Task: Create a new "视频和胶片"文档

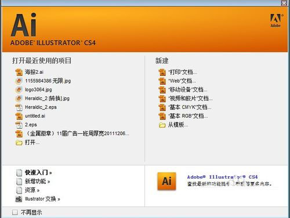Action: pyautogui.click(x=190, y=99)
